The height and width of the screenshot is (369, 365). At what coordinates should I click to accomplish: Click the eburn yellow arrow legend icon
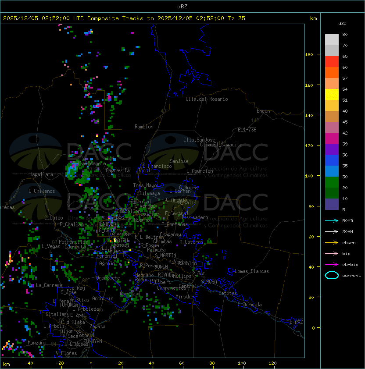coord(332,243)
